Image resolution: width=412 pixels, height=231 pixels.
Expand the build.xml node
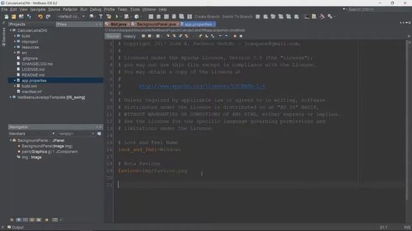pyautogui.click(x=15, y=86)
